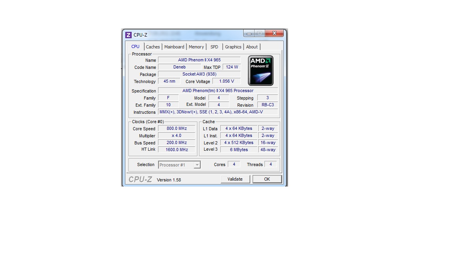
Task: Click the Package value Socket AM3 (938)
Action: [x=199, y=74]
